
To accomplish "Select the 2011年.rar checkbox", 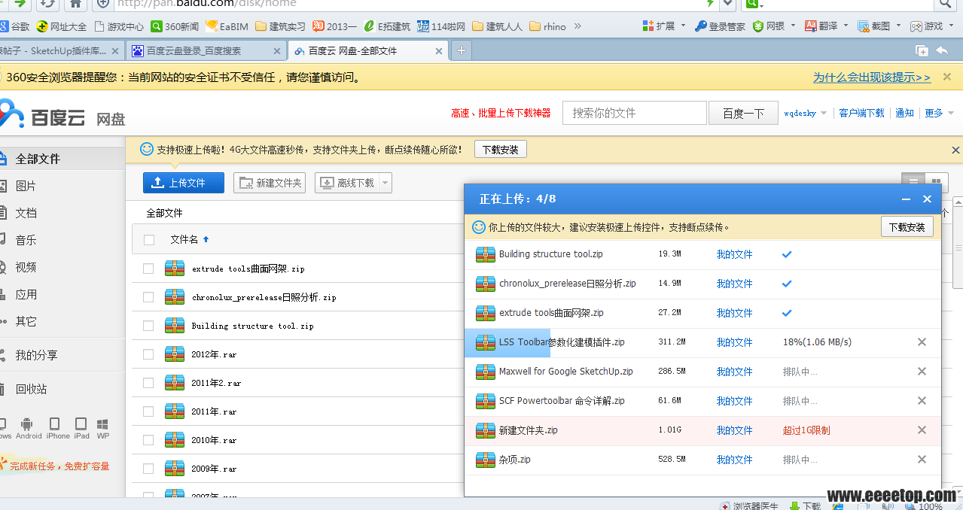I will click(148, 411).
